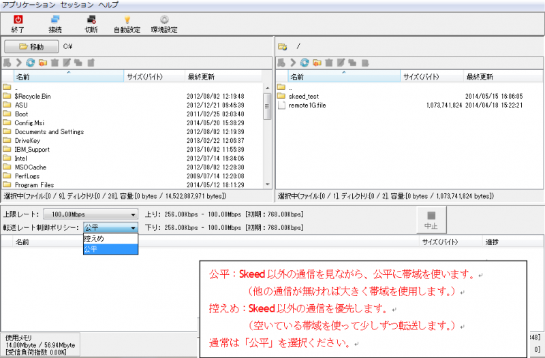
Task: Select the skeed_test remote folder
Action: (x=303, y=97)
